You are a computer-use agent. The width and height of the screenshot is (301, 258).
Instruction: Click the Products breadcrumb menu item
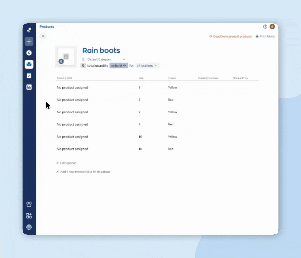[x=47, y=27]
